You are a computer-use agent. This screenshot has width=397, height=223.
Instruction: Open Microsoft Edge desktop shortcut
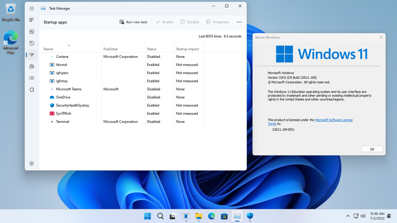coord(11,42)
